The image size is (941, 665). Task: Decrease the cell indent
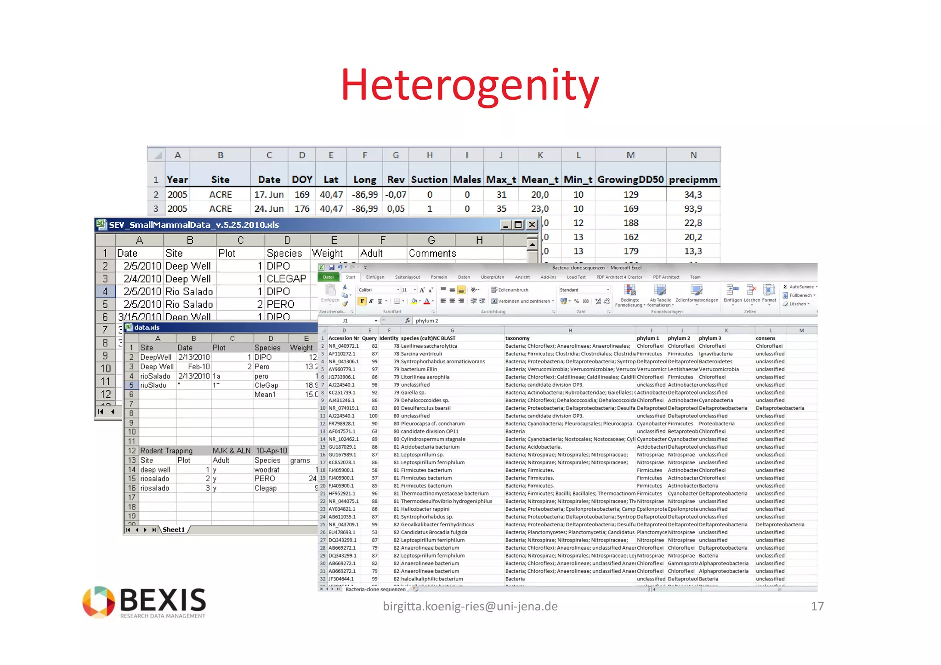[473, 301]
